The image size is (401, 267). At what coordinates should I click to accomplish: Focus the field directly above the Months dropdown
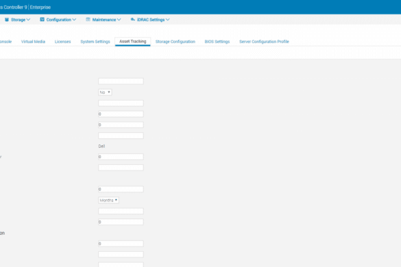121,190
